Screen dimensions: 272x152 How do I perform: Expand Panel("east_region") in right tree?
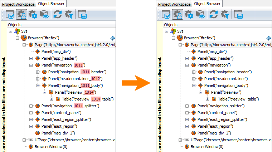[x=187, y=126]
